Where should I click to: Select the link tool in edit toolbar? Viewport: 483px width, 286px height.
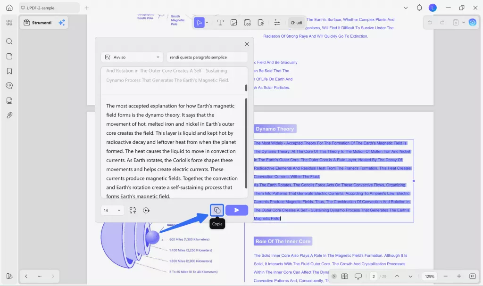click(247, 23)
